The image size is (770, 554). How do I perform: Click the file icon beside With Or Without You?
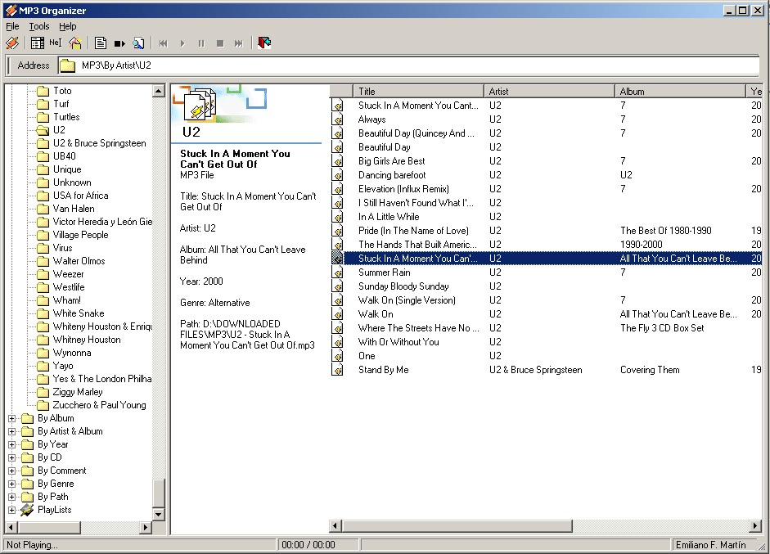click(x=337, y=342)
